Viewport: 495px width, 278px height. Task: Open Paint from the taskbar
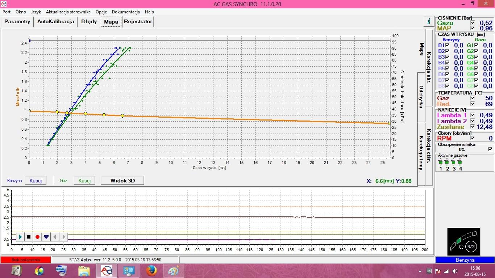(174, 270)
